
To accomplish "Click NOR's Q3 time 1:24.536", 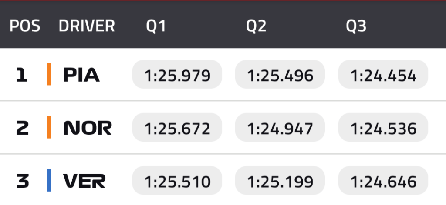I will tap(383, 128).
